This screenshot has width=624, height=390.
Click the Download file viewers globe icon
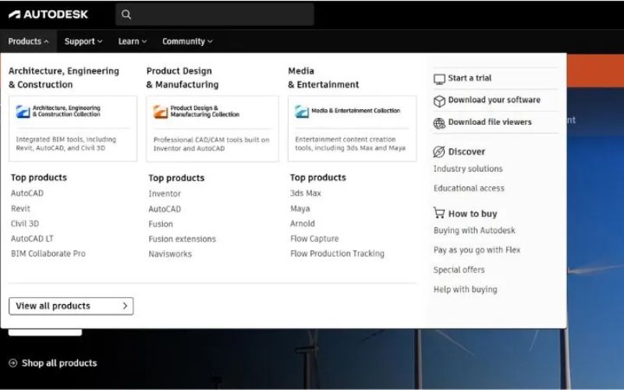click(x=439, y=123)
